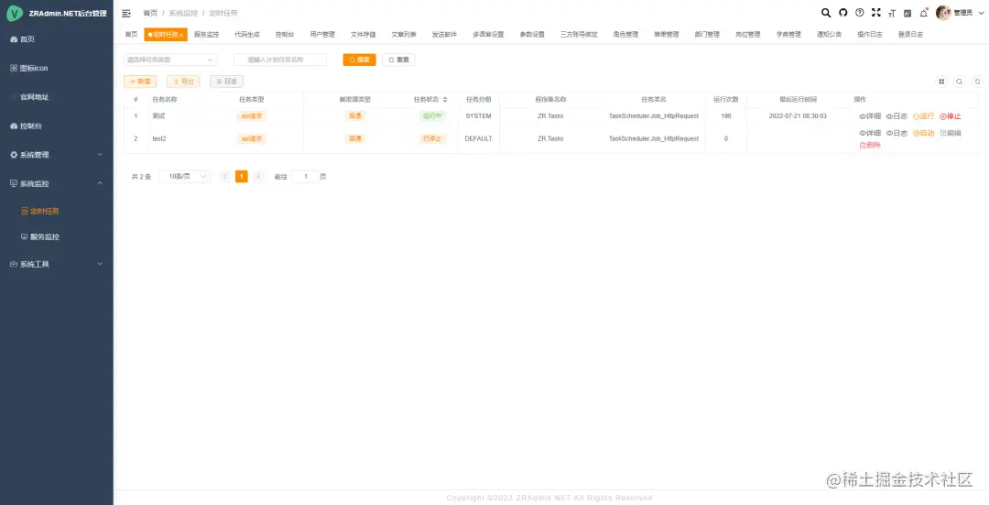Image resolution: width=989 pixels, height=505 pixels.
Task: Open the column display grid icon
Action: coord(941,82)
